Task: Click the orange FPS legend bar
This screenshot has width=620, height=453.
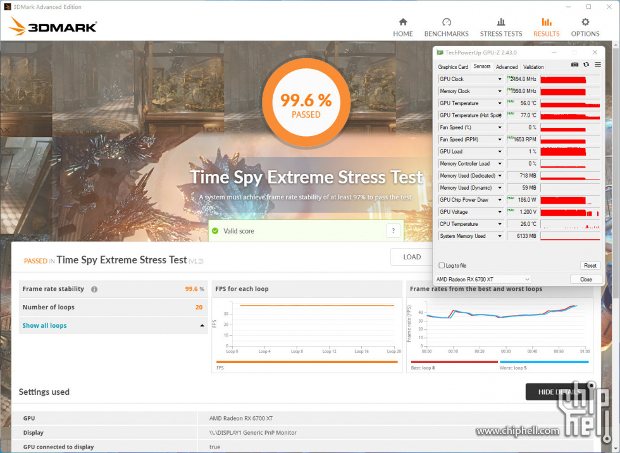Action: 307,362
